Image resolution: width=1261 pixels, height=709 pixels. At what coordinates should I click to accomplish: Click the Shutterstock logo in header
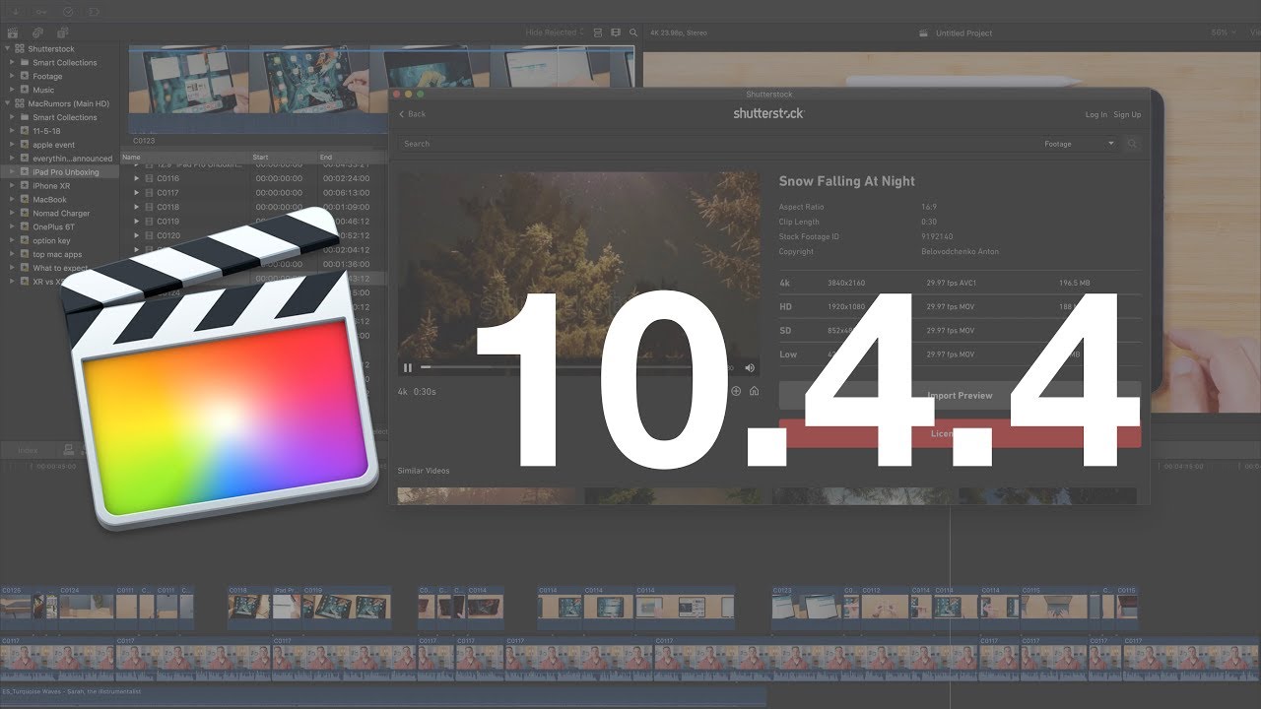click(769, 113)
